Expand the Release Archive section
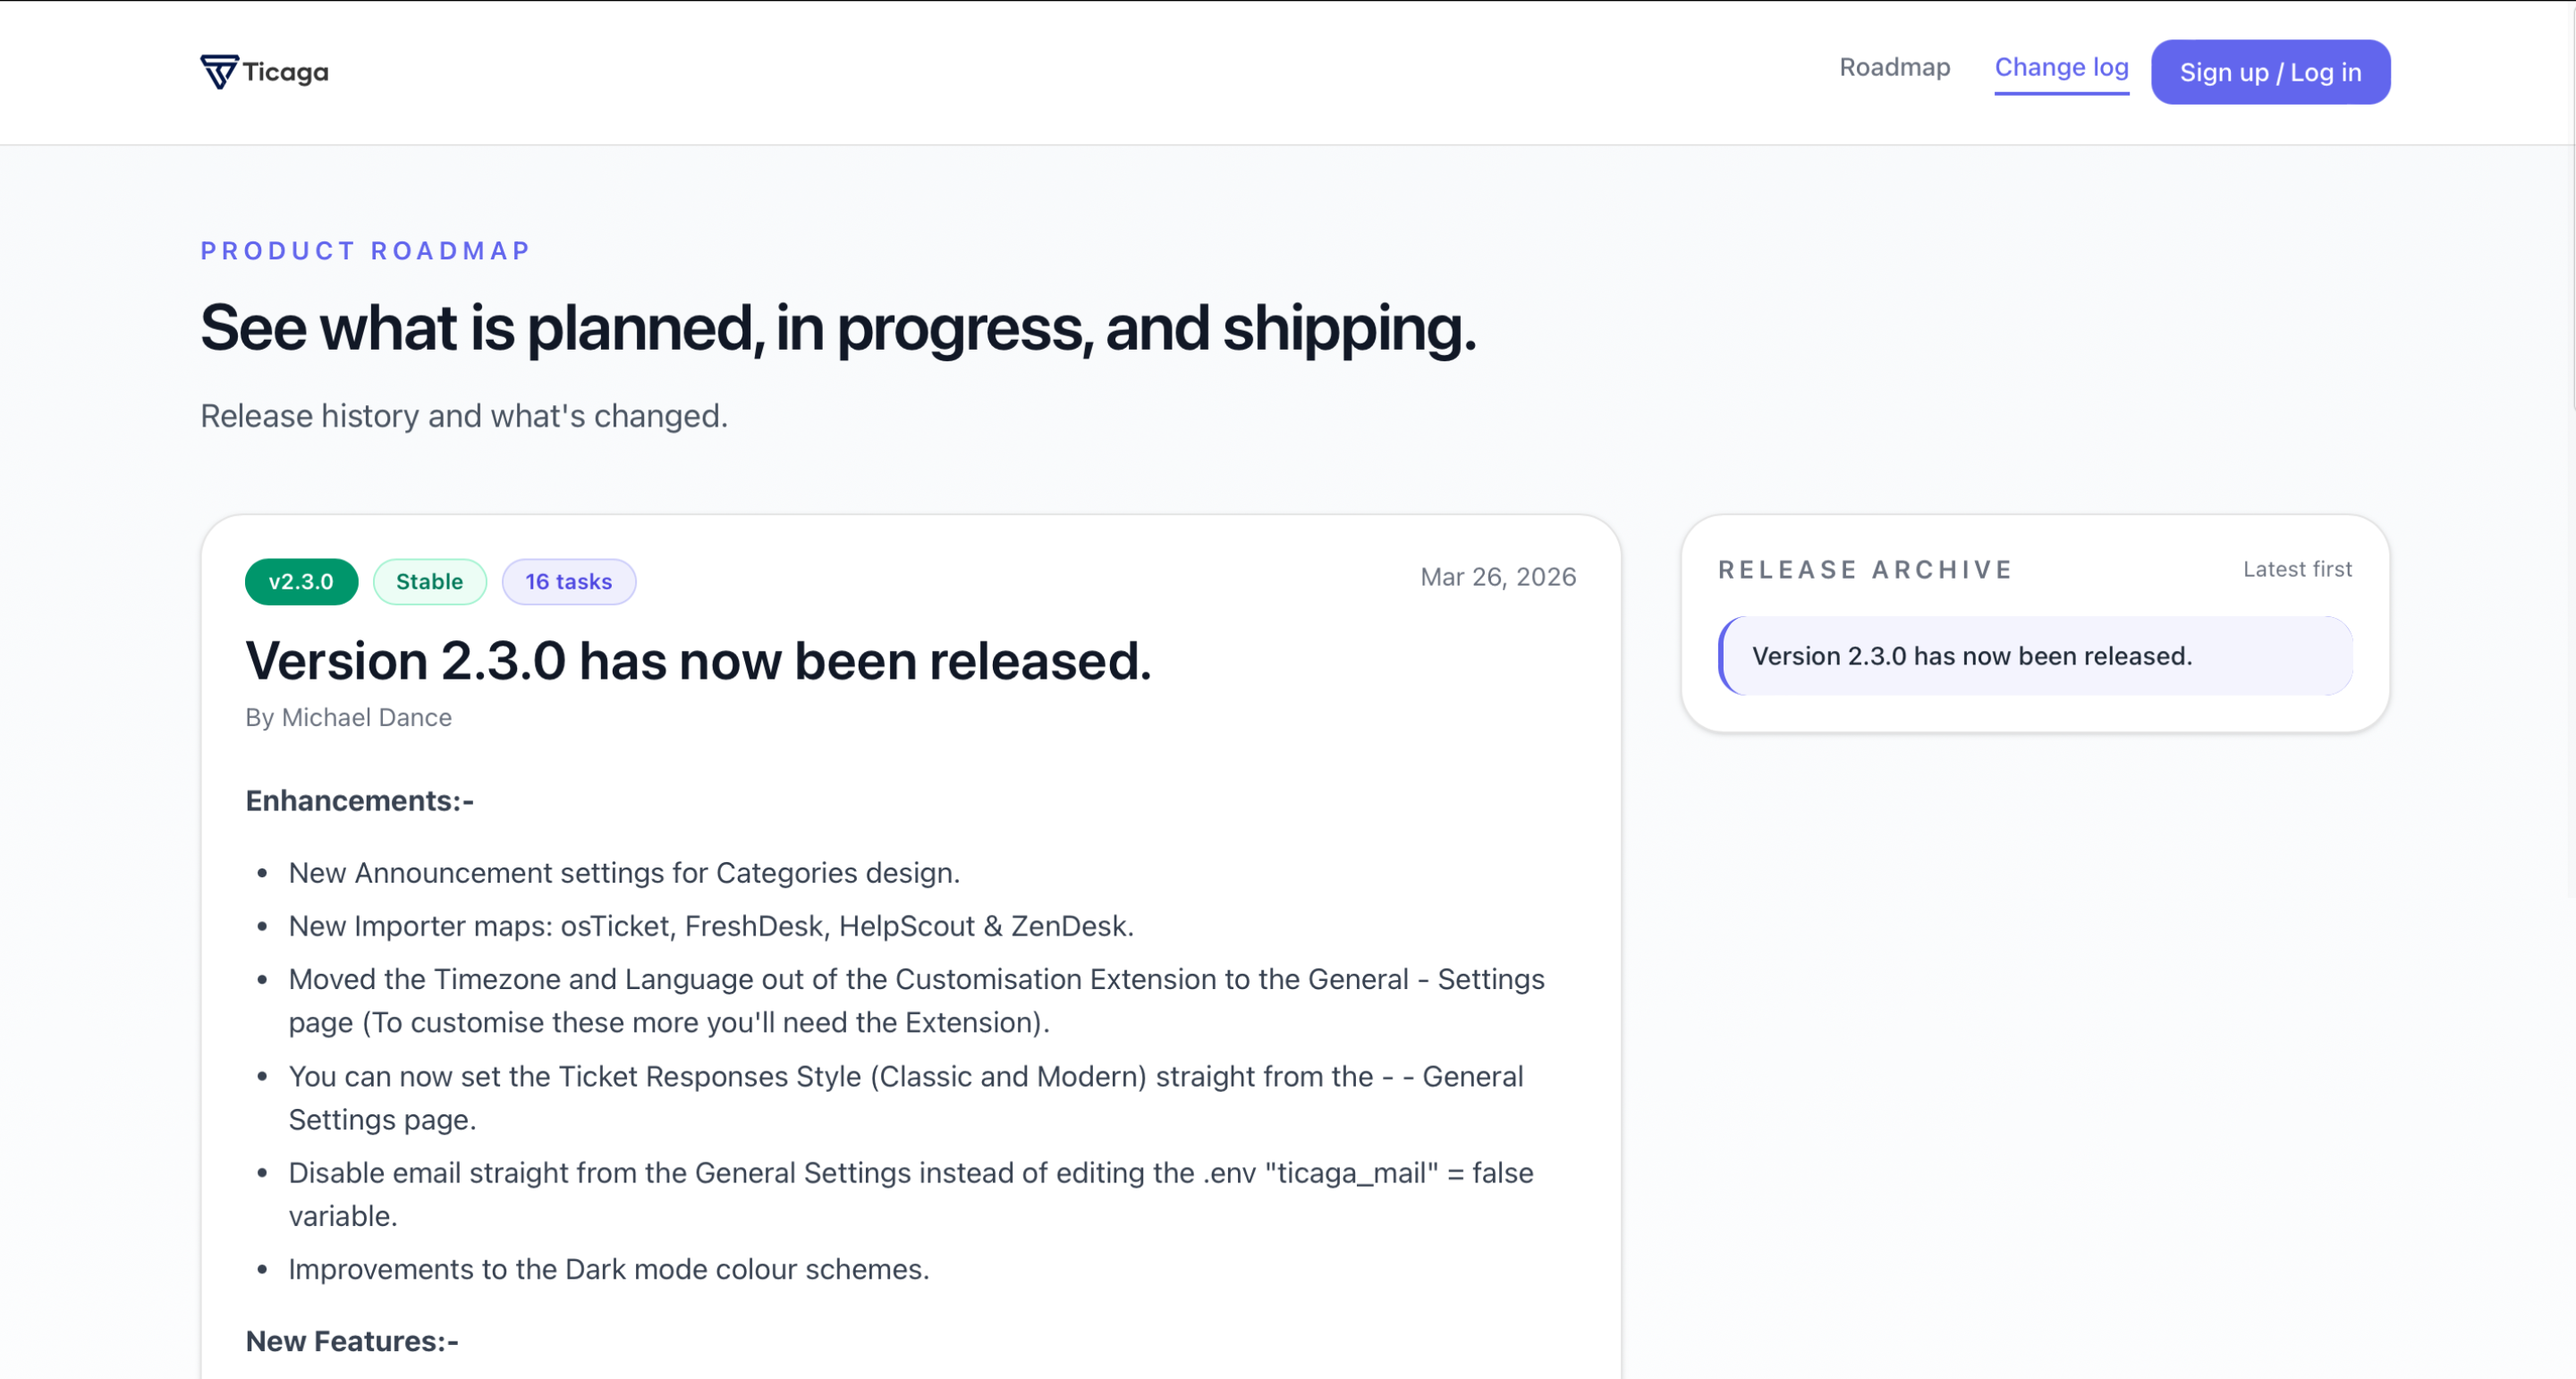 [1865, 569]
